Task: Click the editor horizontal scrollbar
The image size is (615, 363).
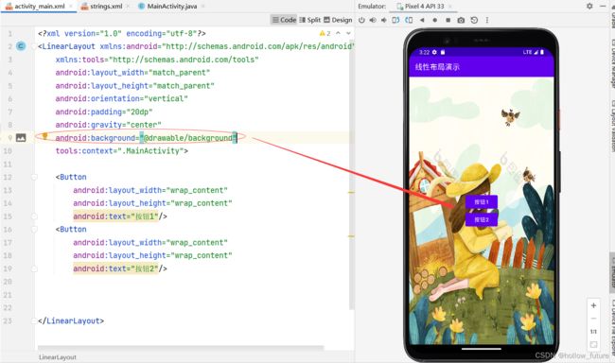Action: 181,347
